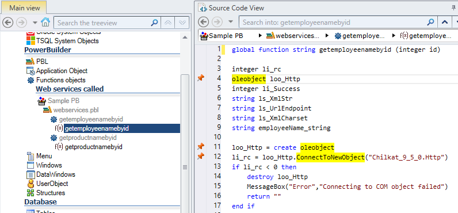Screen dimensions: 458x213
Task: Click webservices breadcrumb
Action: 293,36
